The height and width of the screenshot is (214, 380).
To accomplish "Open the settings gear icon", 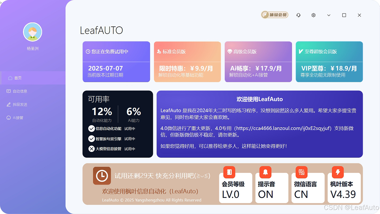I will click(313, 15).
